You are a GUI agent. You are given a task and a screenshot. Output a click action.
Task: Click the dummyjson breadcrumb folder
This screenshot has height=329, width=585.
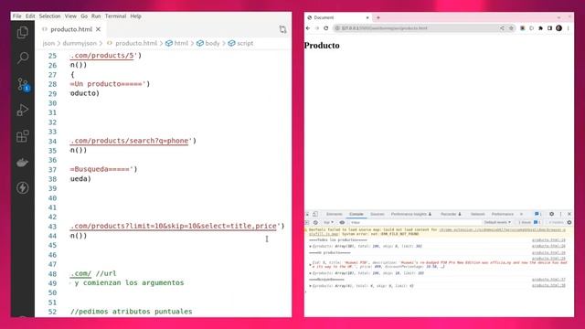80,43
